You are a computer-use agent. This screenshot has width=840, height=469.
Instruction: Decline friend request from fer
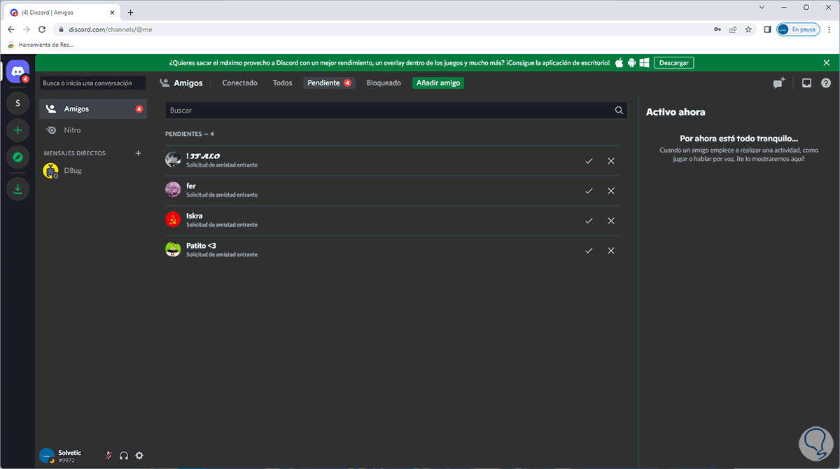tap(611, 190)
